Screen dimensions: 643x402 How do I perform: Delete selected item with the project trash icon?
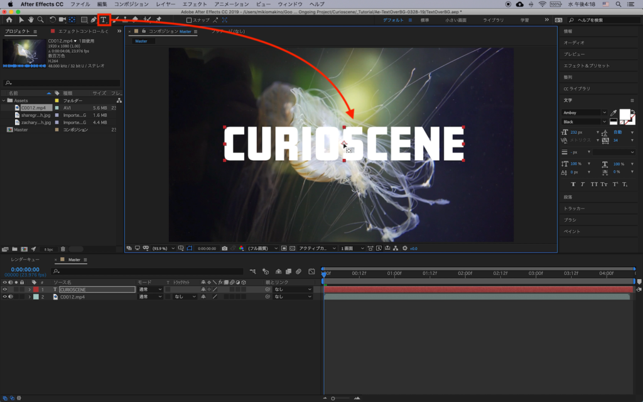(x=63, y=249)
